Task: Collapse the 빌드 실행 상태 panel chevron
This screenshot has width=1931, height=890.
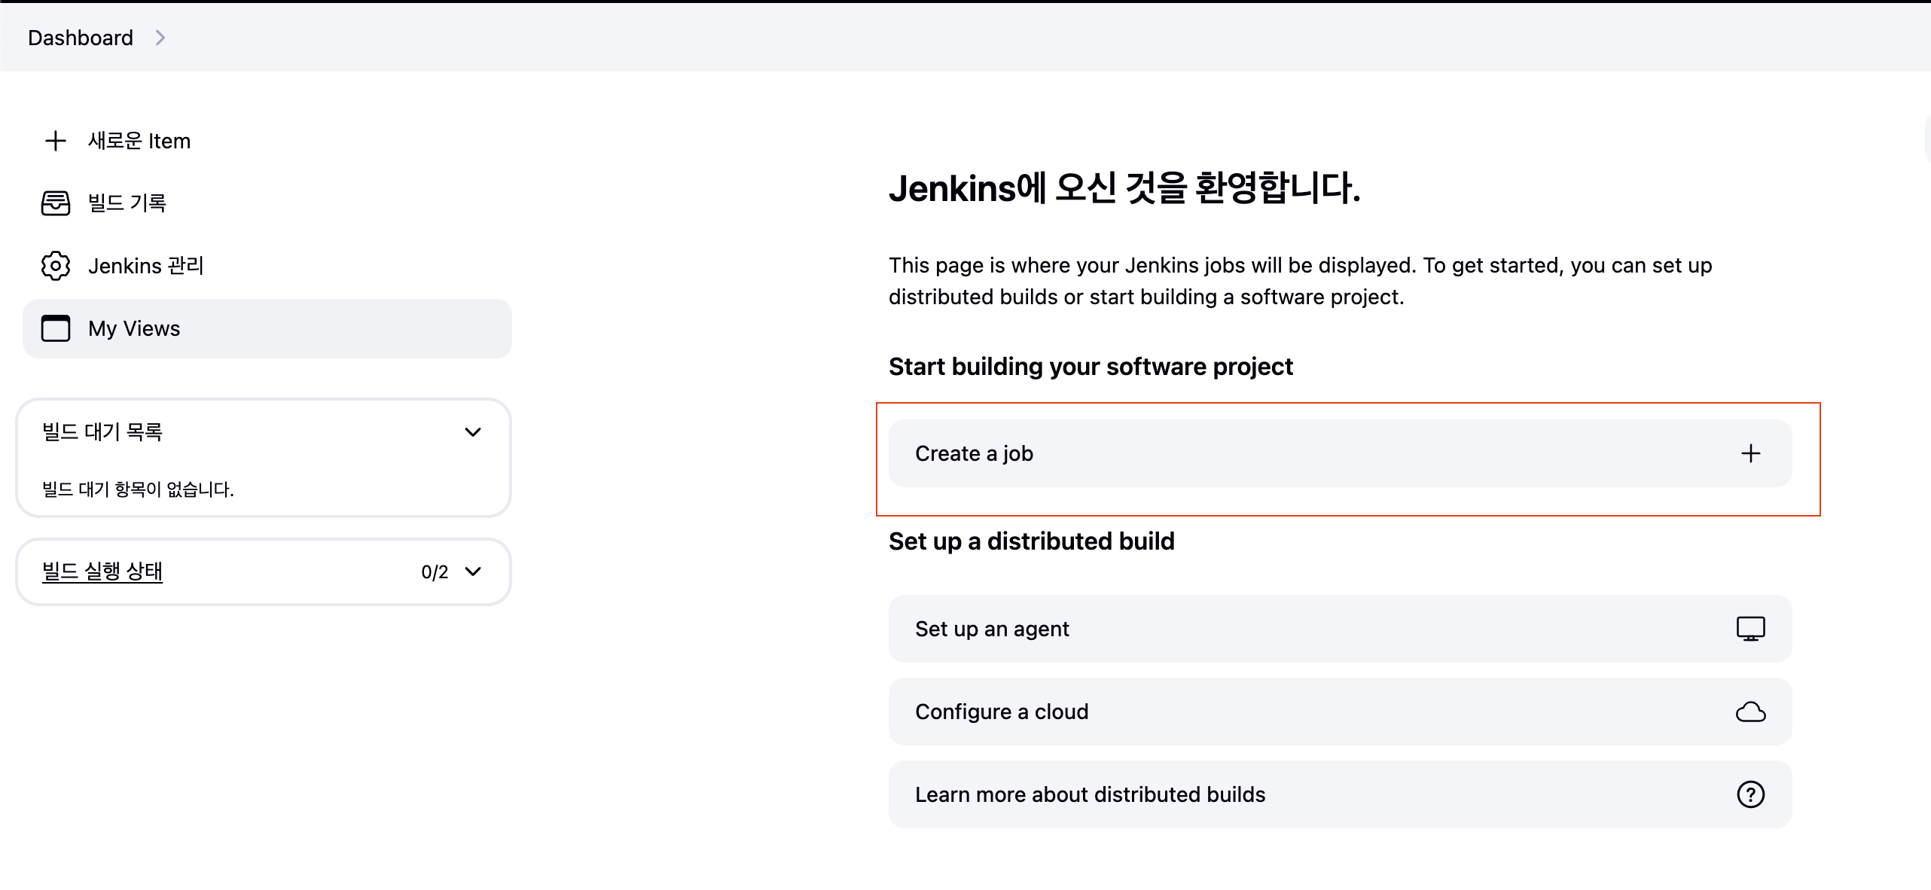Action: [x=473, y=571]
